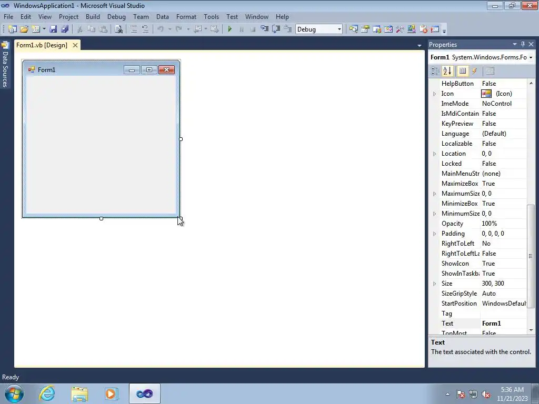Viewport: 539px width, 404px height.
Task: Open Solution Explorer from the toolbar icon
Action: tap(353, 29)
